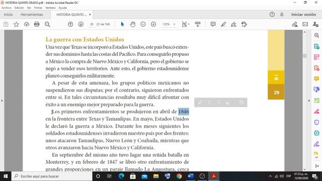Turn on scrolling read mode

click(198, 24)
